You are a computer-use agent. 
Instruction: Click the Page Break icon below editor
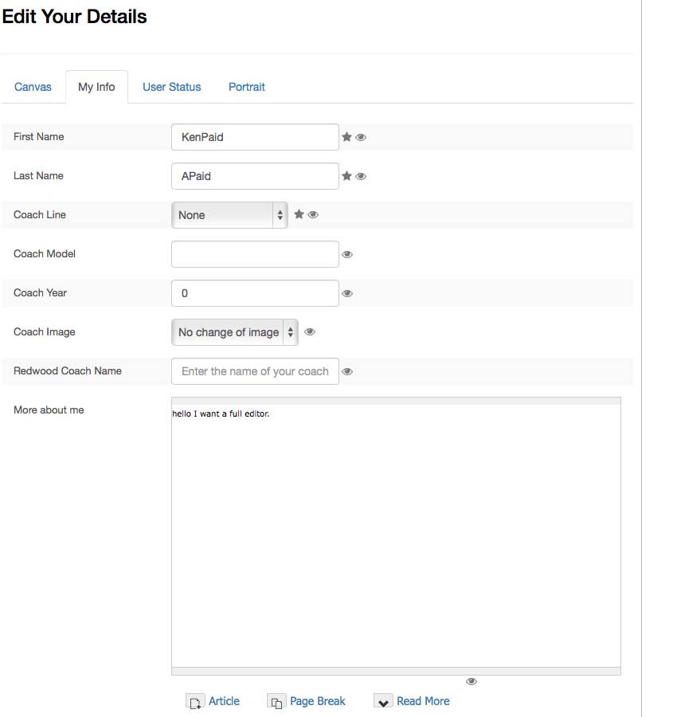[276, 701]
